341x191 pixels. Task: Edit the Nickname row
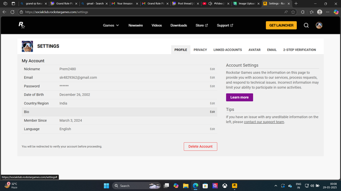coord(212,69)
